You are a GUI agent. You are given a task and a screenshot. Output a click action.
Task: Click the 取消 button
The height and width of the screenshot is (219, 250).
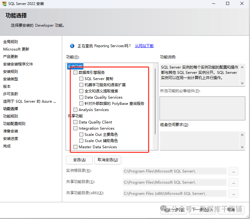(x=231, y=210)
